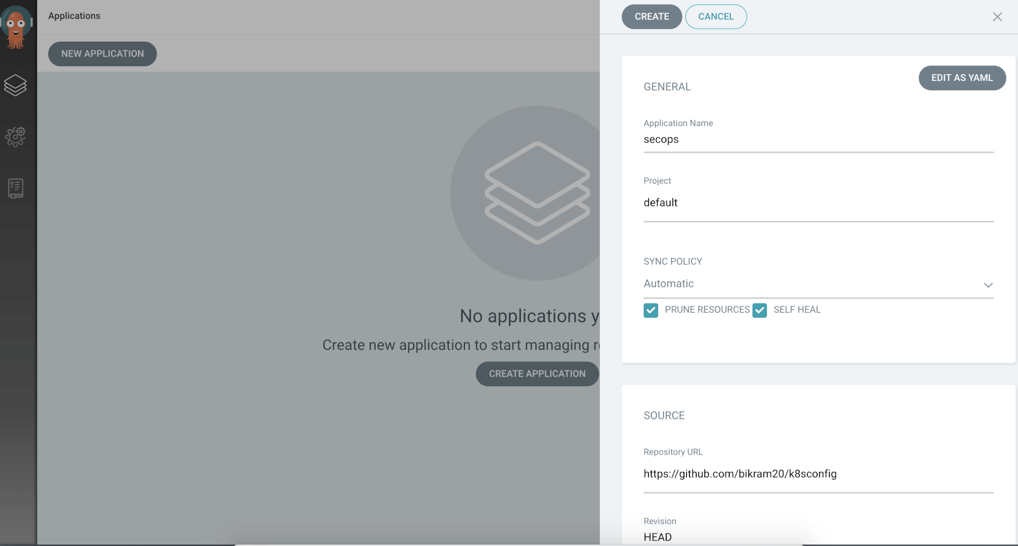1018x546 pixels.
Task: Click the Sync Policy chevron arrow
Action: 988,285
